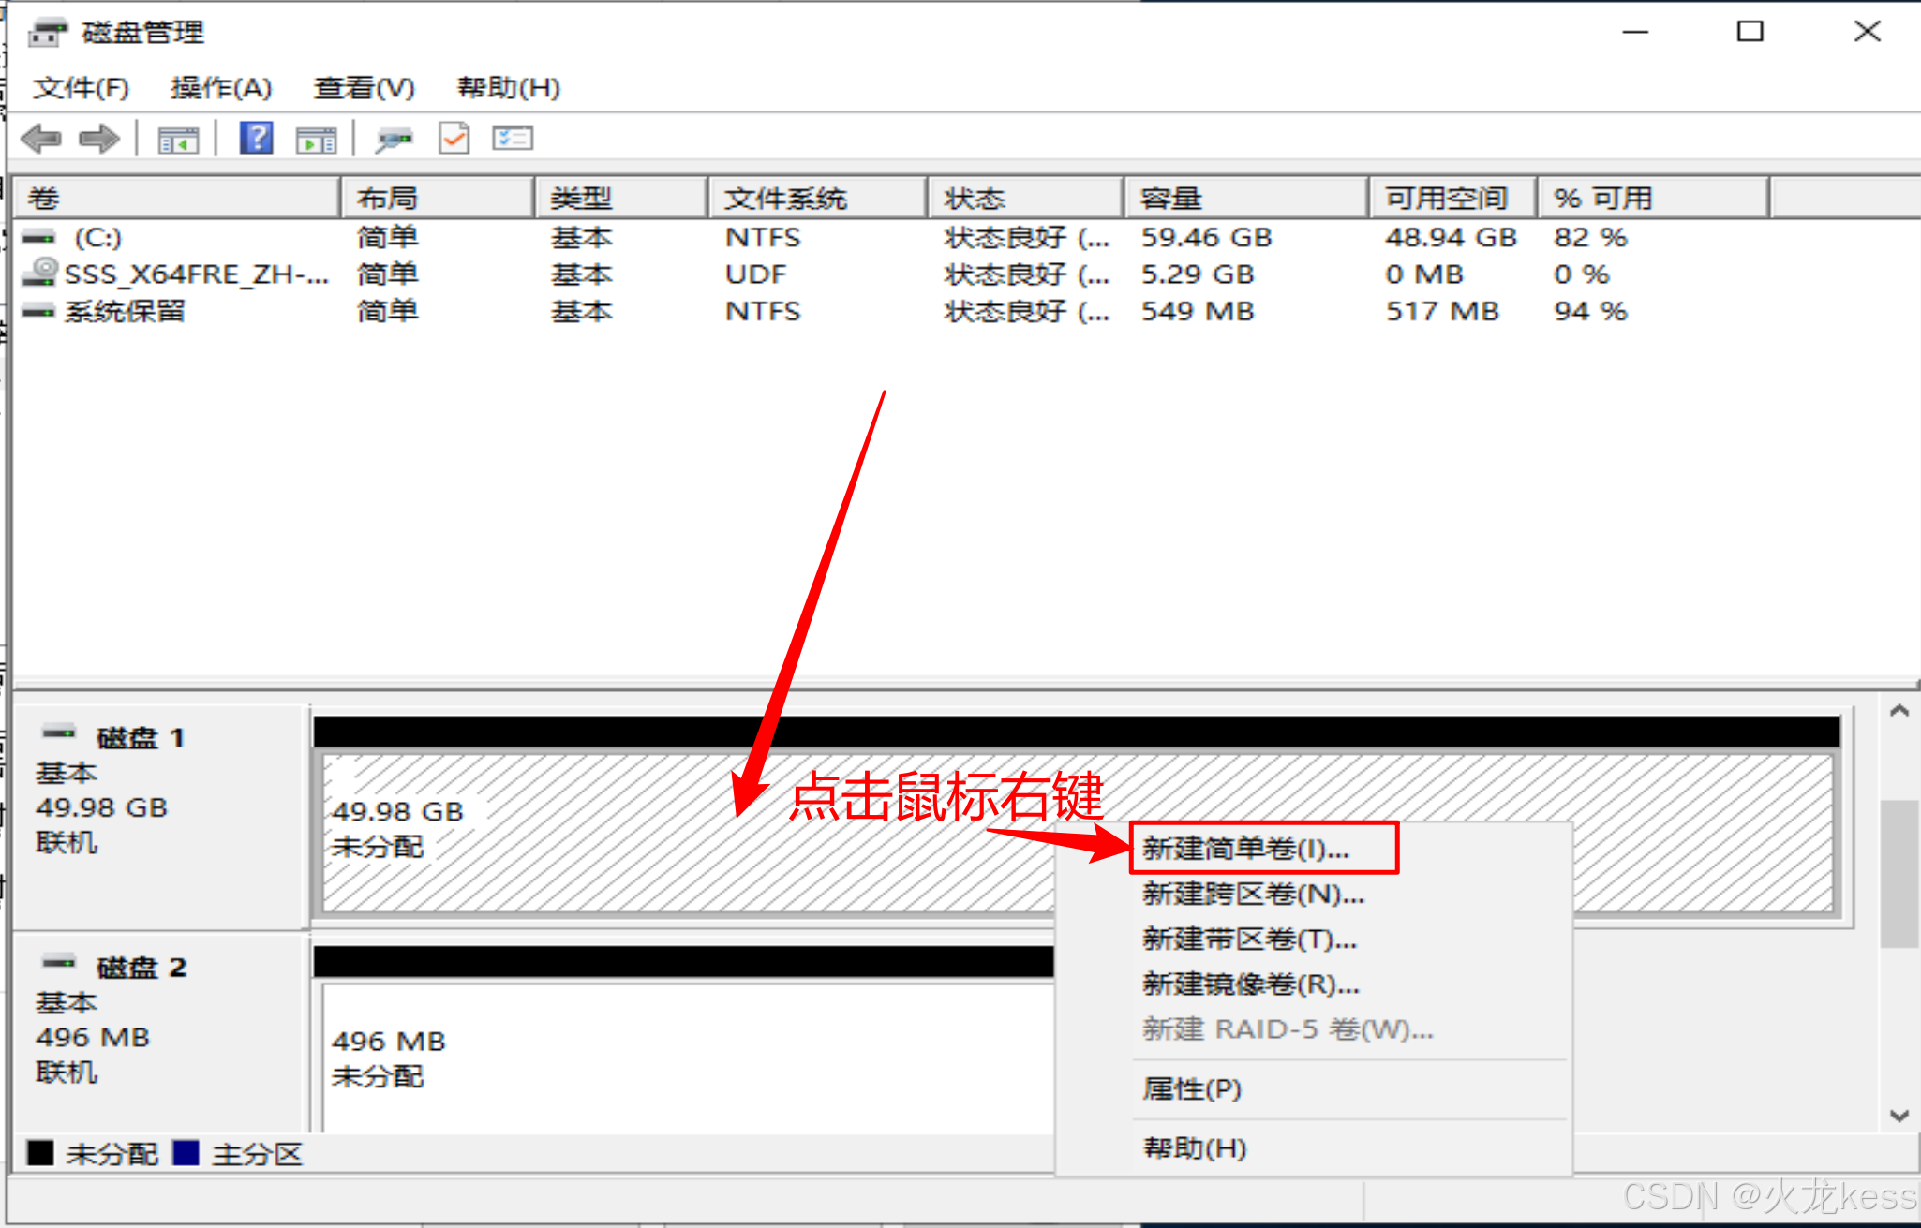The image size is (1921, 1228).
Task: Choose 新建简单卷(I)... from context menu
Action: [x=1245, y=849]
